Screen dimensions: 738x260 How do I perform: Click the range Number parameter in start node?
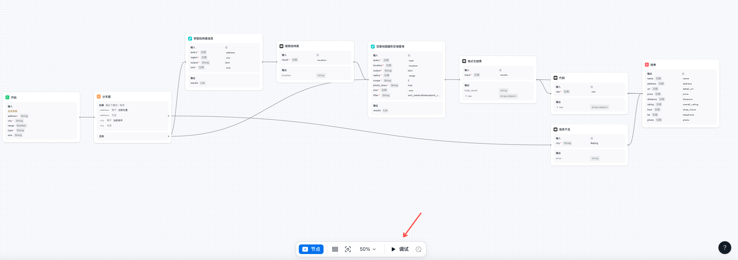17,126
